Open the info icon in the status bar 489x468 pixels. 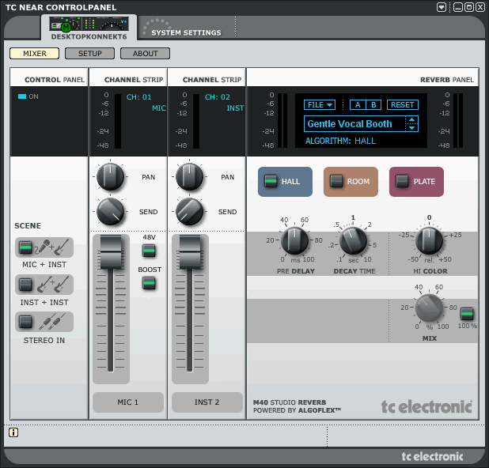(13, 432)
